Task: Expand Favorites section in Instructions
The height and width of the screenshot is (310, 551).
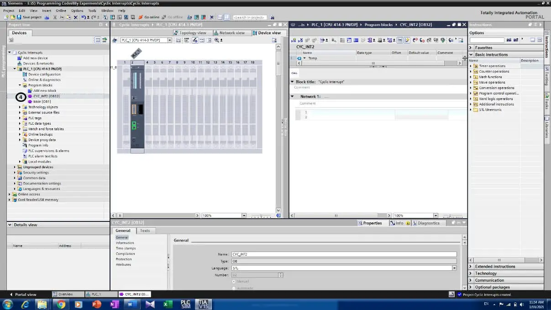Action: click(x=471, y=47)
